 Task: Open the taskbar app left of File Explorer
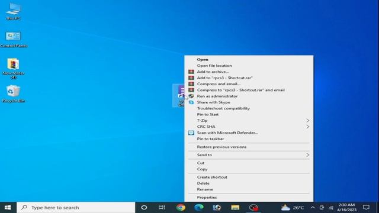click(x=217, y=208)
